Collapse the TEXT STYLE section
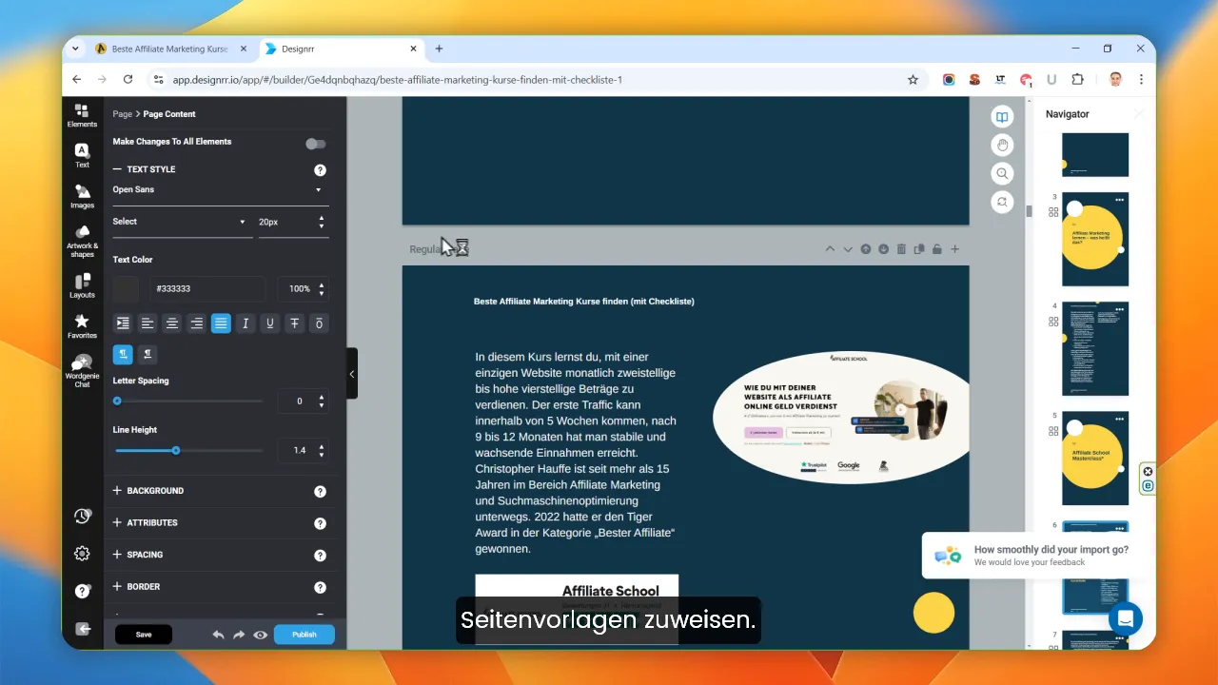 [x=145, y=169]
